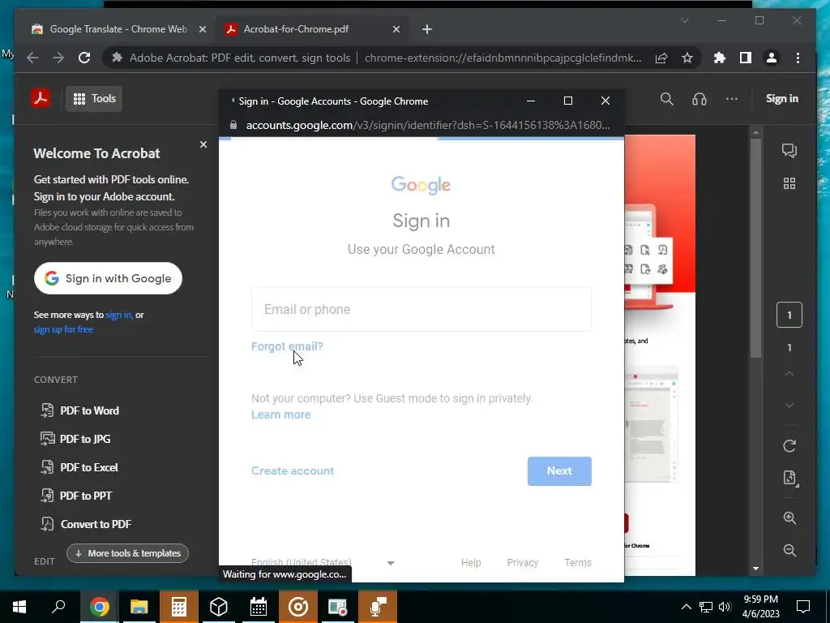Image resolution: width=830 pixels, height=623 pixels.
Task: Click the 'sign up for free' link
Action: tap(63, 329)
